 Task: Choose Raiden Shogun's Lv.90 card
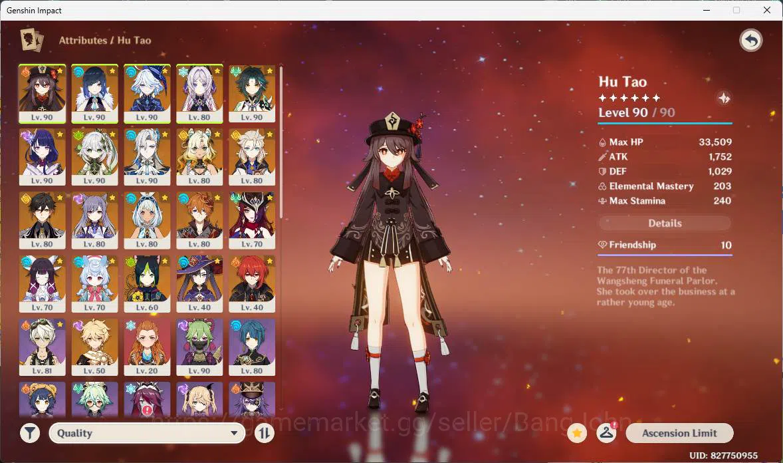click(x=42, y=157)
